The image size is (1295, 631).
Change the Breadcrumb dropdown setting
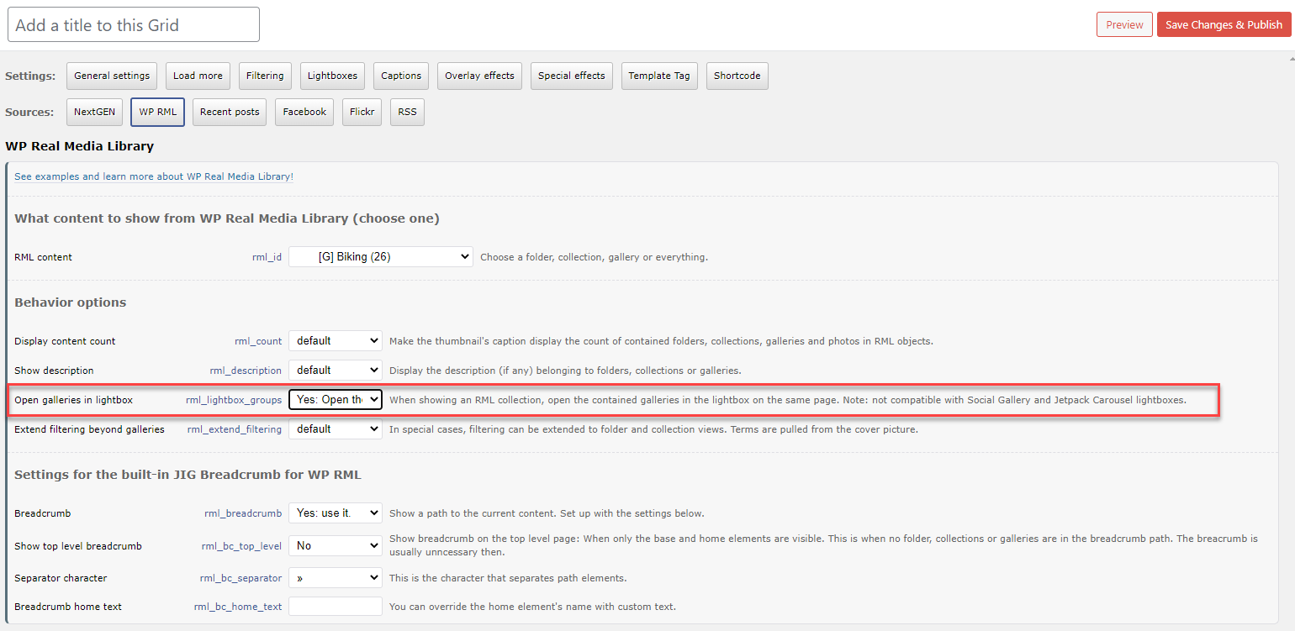(336, 513)
